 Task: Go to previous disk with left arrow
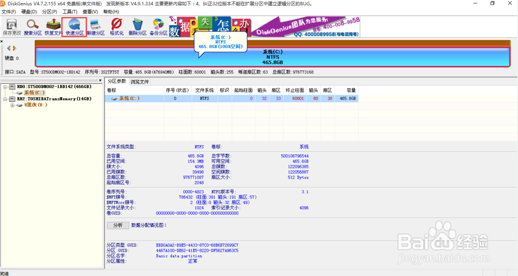(9, 48)
